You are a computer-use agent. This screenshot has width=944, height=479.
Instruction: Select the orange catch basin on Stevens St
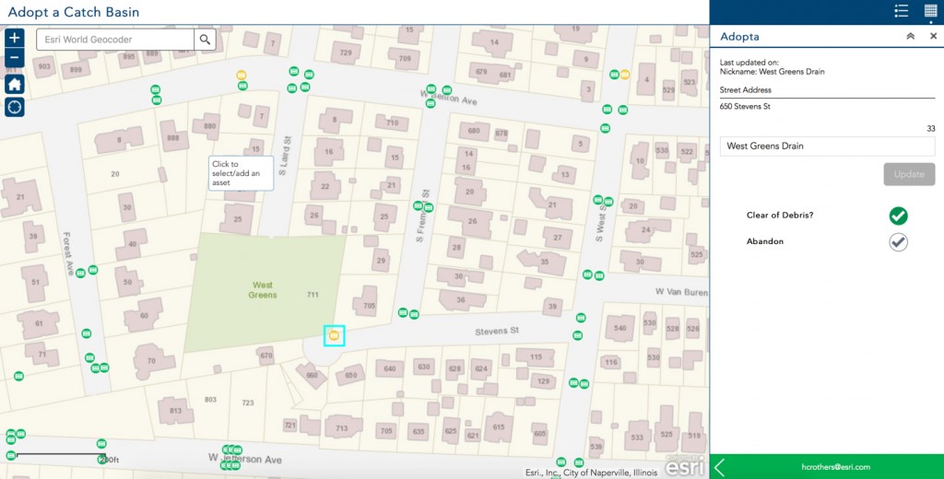tap(334, 336)
